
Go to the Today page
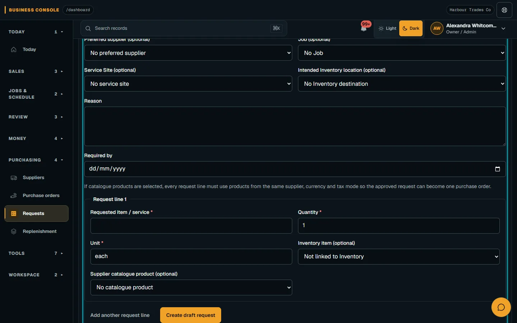tap(36, 50)
